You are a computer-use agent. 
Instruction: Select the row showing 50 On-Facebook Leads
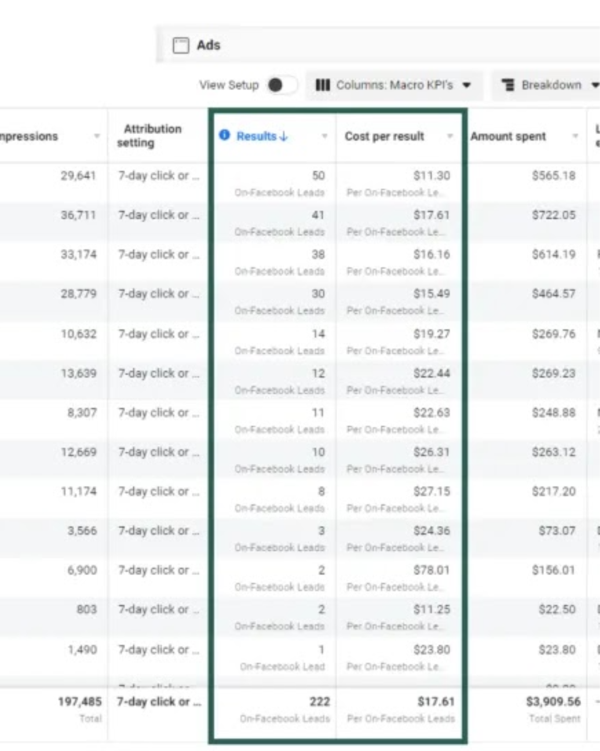[319, 175]
